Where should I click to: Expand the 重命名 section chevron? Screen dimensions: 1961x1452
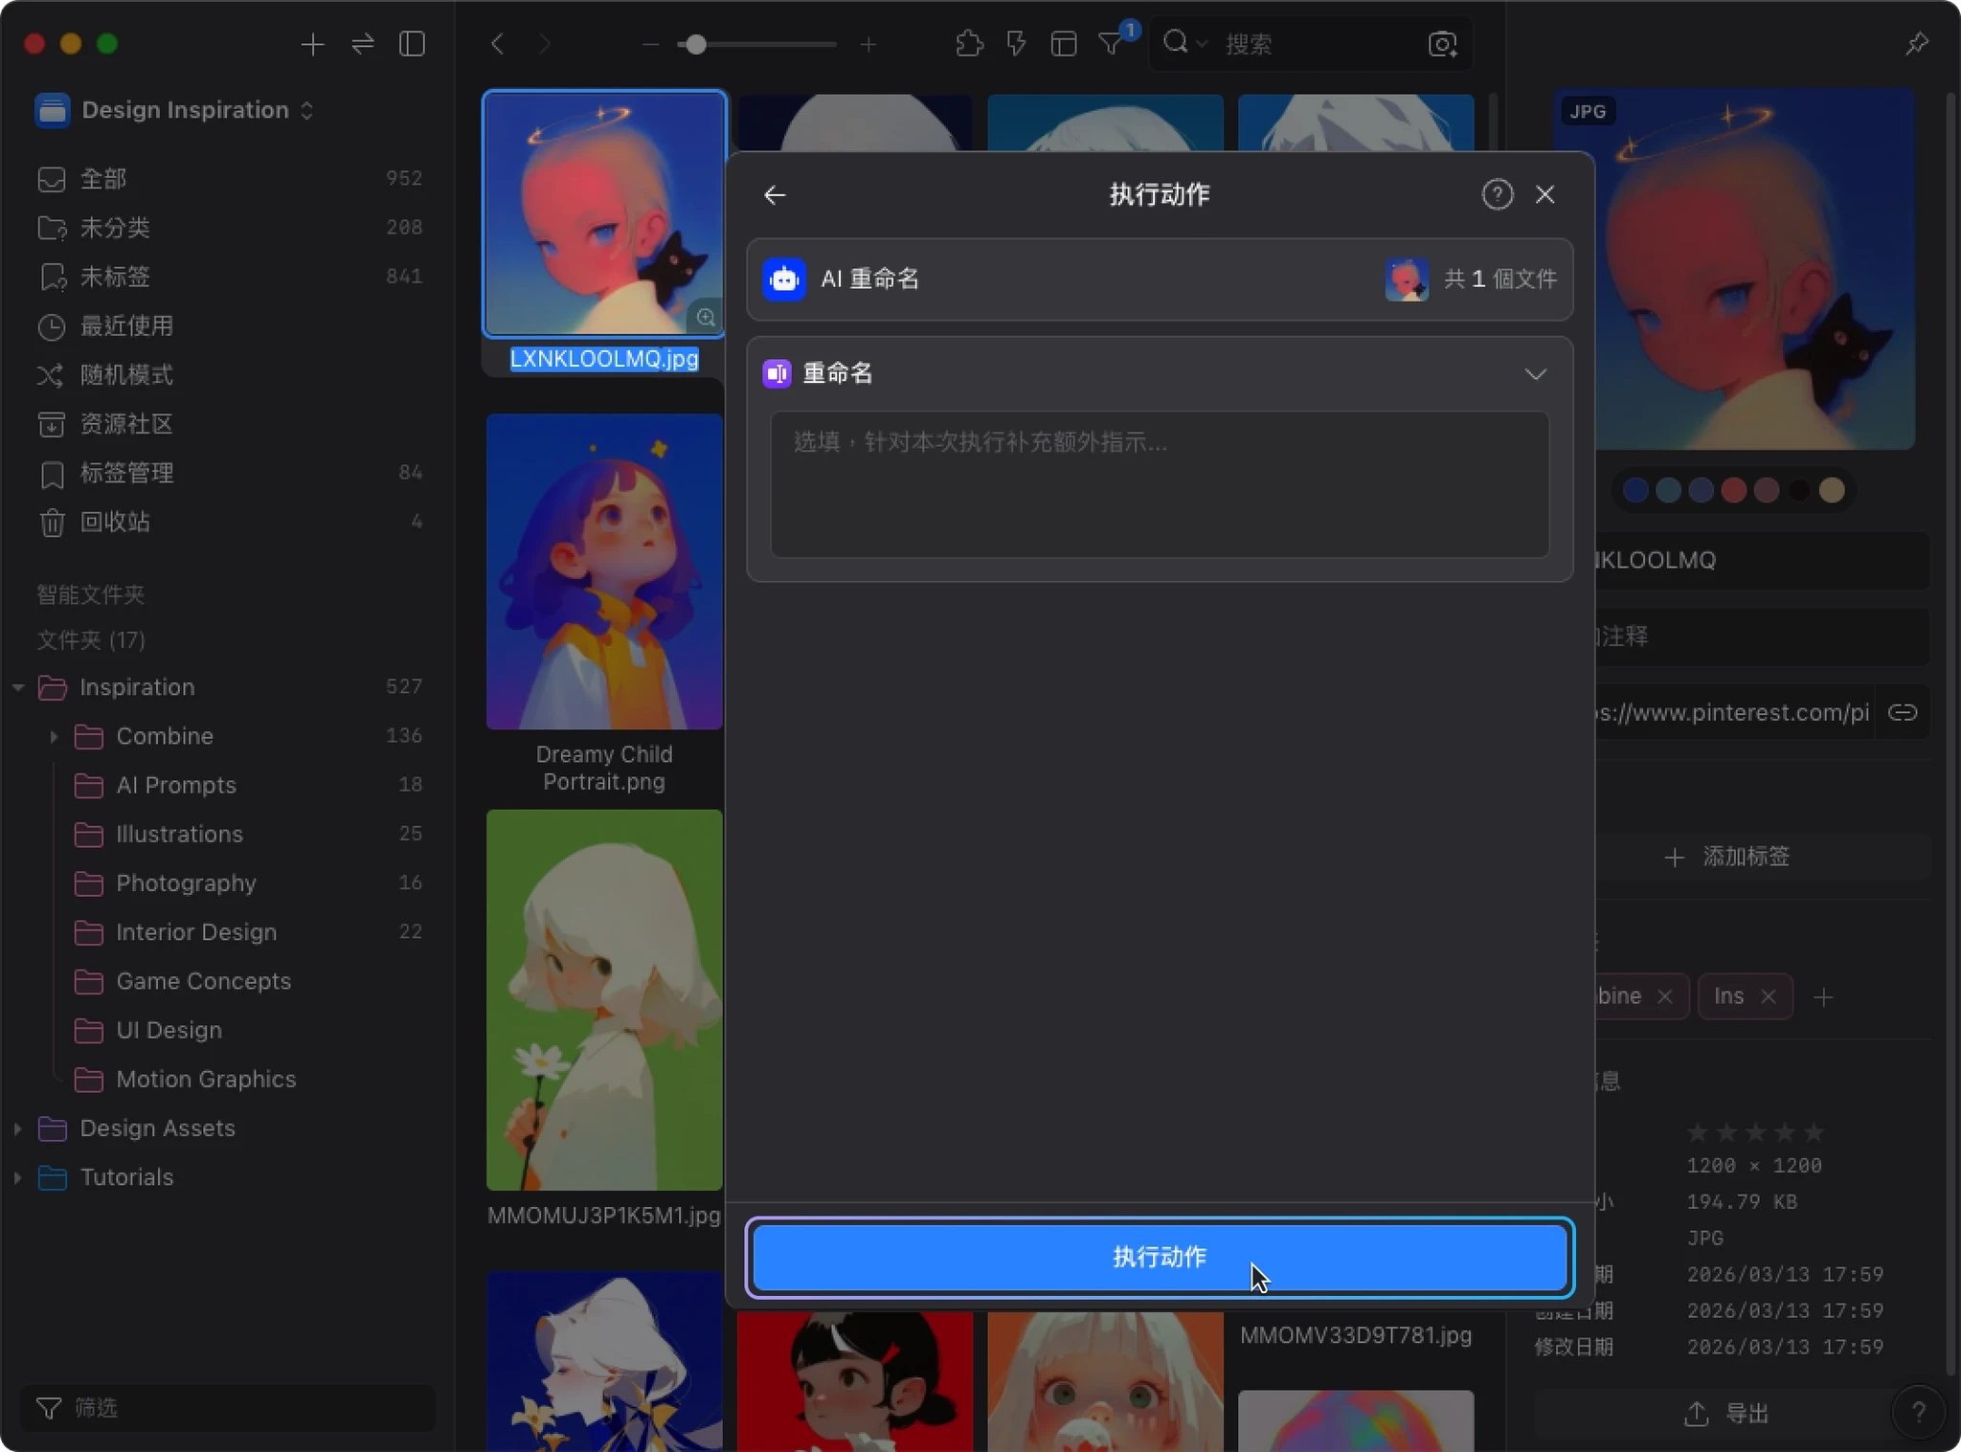(1535, 373)
